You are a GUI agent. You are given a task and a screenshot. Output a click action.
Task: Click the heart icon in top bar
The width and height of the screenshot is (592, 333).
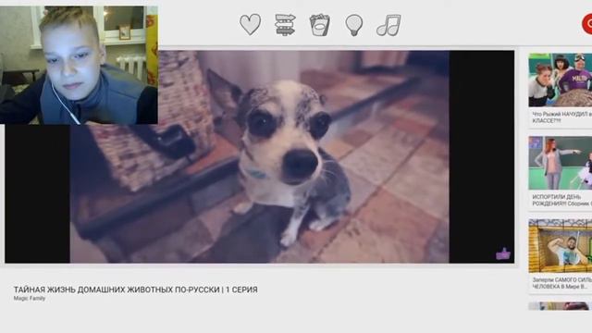click(250, 25)
